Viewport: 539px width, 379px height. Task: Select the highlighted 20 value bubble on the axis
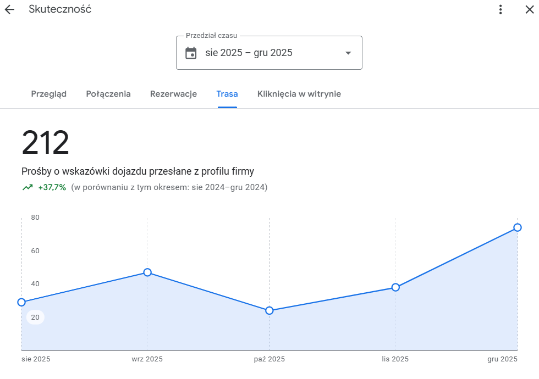click(35, 317)
